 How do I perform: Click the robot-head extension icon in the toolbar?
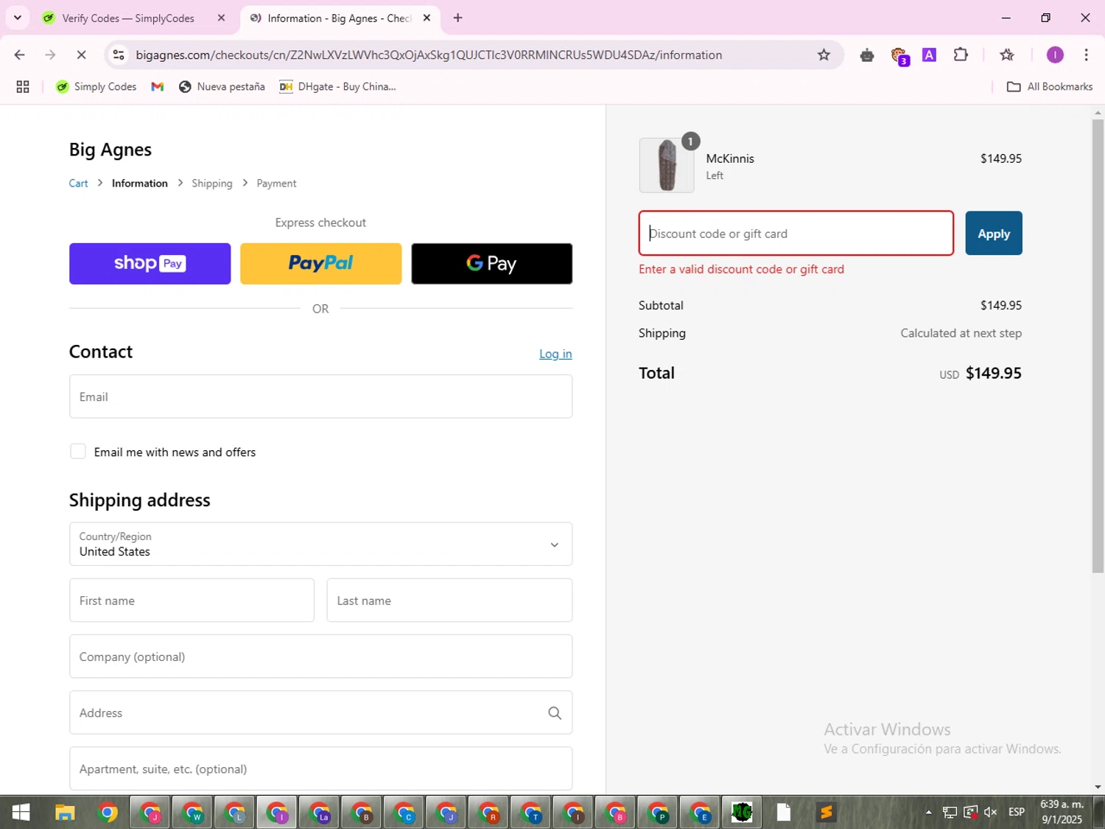pos(867,55)
